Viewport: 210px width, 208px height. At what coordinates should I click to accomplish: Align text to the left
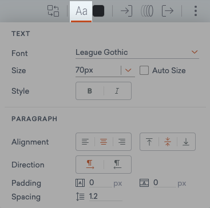[85, 142]
